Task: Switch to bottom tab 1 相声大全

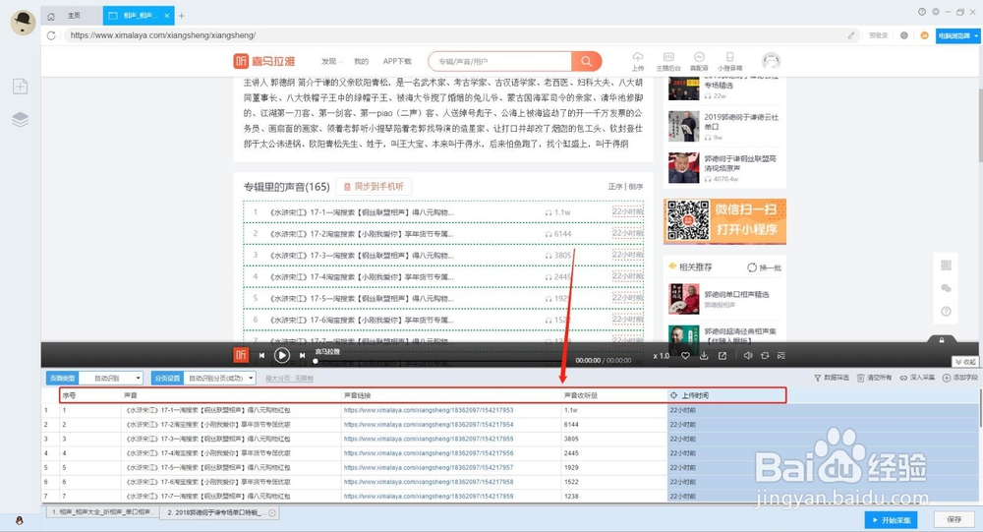Action: [x=103, y=512]
